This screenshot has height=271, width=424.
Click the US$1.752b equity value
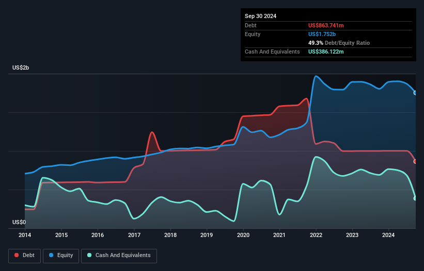pos(322,34)
